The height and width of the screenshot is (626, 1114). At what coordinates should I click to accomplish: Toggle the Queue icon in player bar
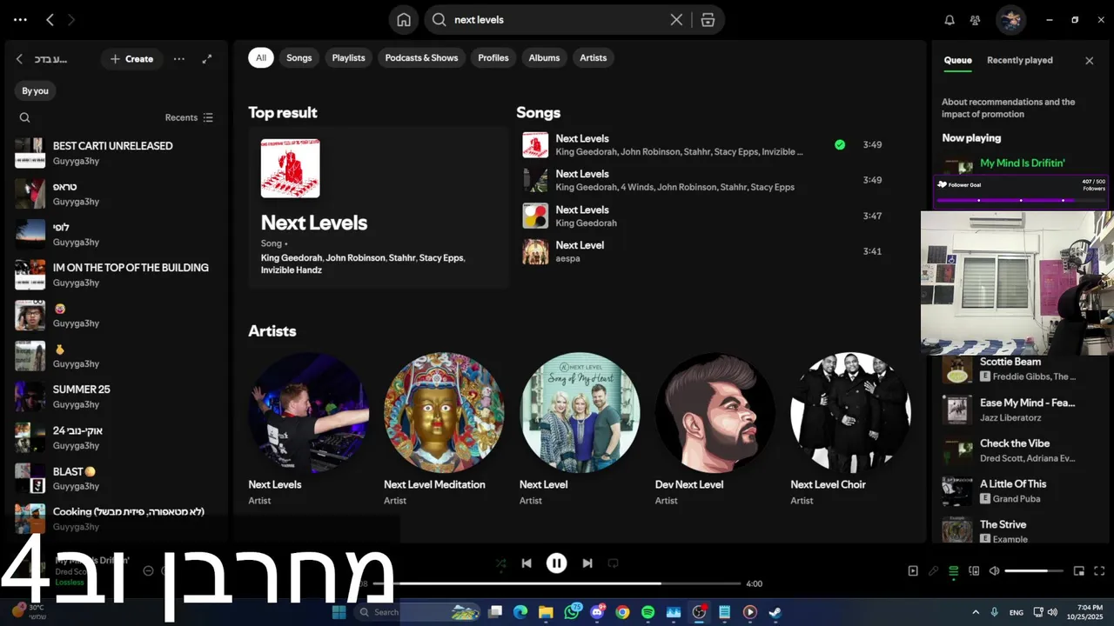tap(954, 571)
